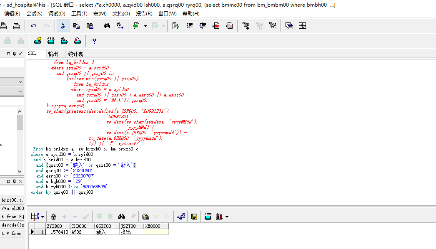
Task: Click the Undo arrow icon
Action: (33, 26)
